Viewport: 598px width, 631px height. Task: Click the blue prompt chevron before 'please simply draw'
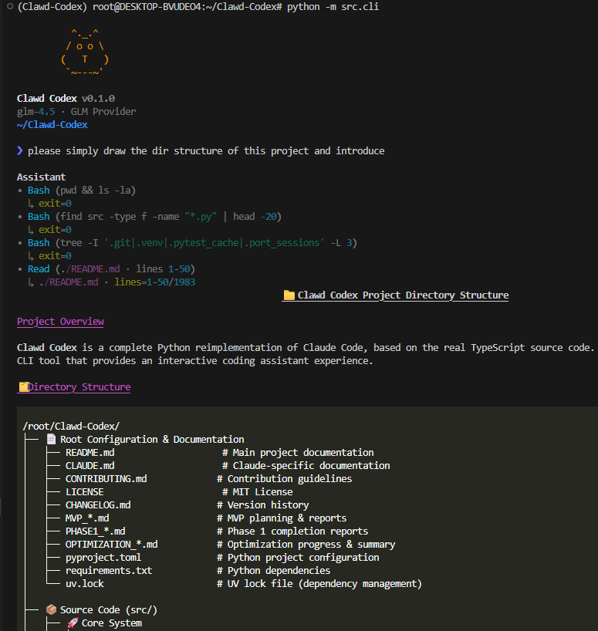[x=20, y=150]
